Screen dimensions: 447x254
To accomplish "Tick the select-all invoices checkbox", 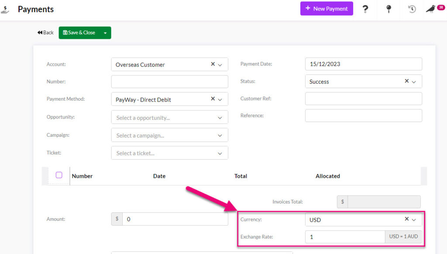I will coord(59,175).
